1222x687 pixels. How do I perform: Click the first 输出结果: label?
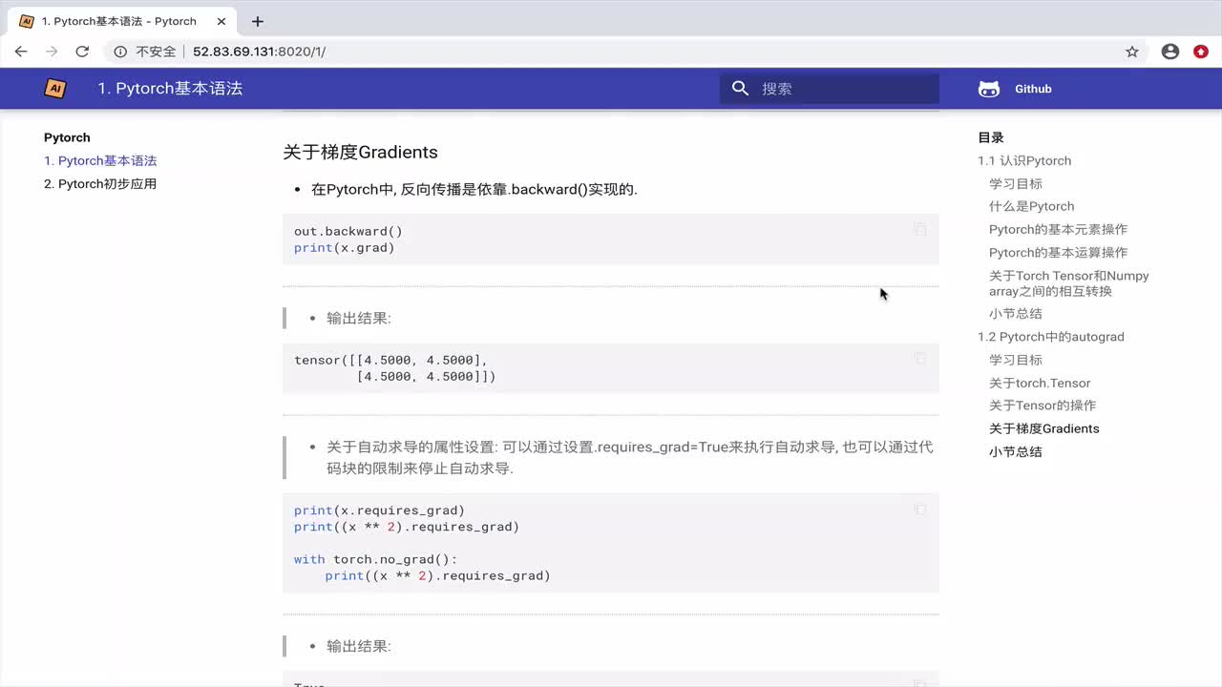pyautogui.click(x=359, y=318)
